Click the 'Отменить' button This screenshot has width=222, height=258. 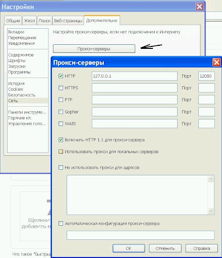pos(165,248)
